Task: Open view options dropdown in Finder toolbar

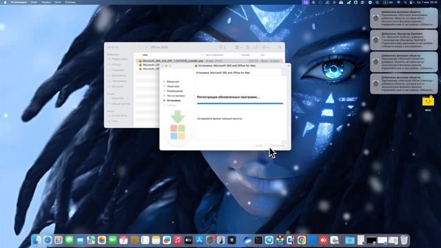Action: tap(238, 48)
